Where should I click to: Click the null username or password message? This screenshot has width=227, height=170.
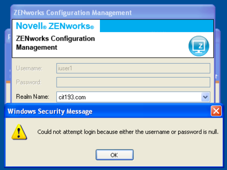tap(128, 132)
